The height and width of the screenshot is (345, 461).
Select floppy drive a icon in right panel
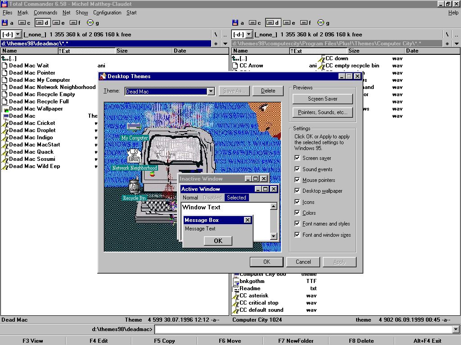pyautogui.click(x=235, y=22)
